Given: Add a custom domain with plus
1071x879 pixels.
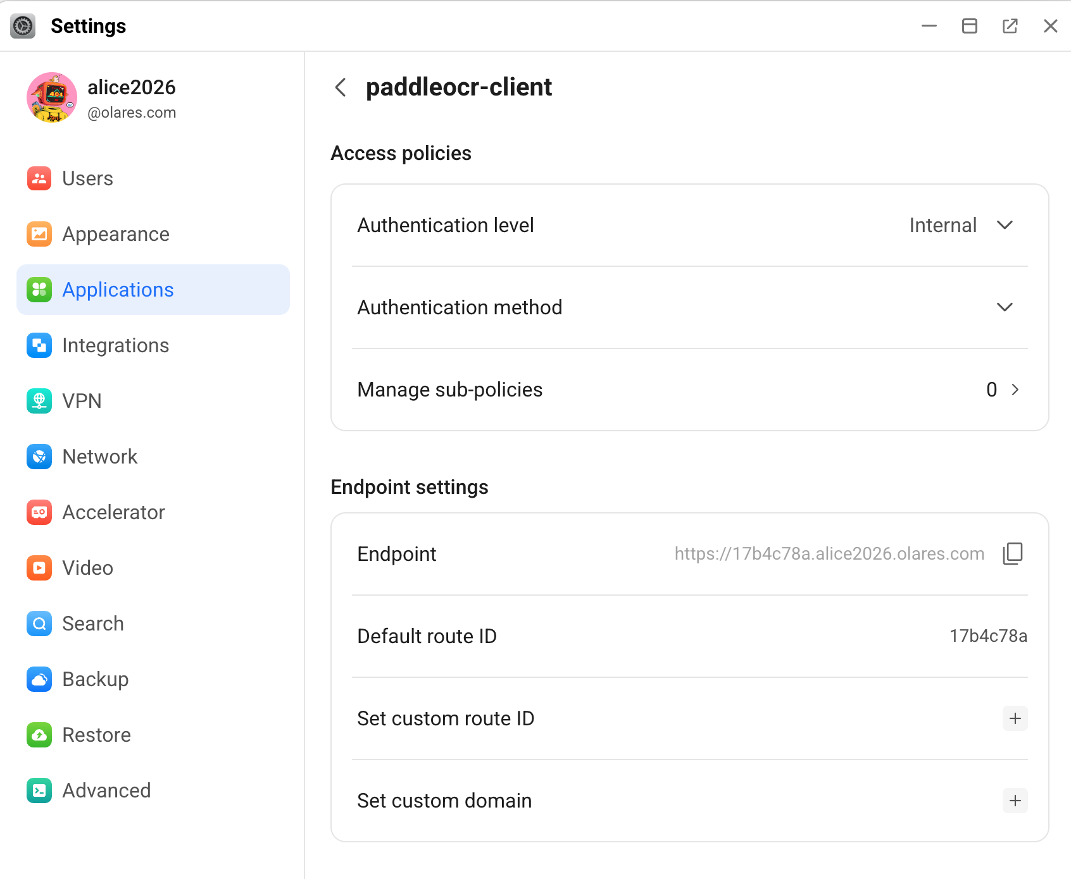Looking at the screenshot, I should coord(1015,801).
